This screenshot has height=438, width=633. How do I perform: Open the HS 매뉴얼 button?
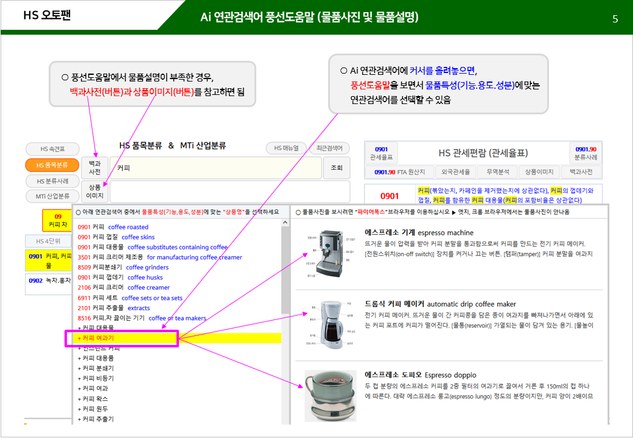[x=286, y=148]
